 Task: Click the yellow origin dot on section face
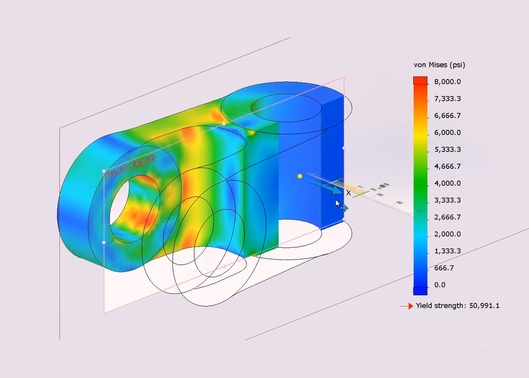[300, 176]
